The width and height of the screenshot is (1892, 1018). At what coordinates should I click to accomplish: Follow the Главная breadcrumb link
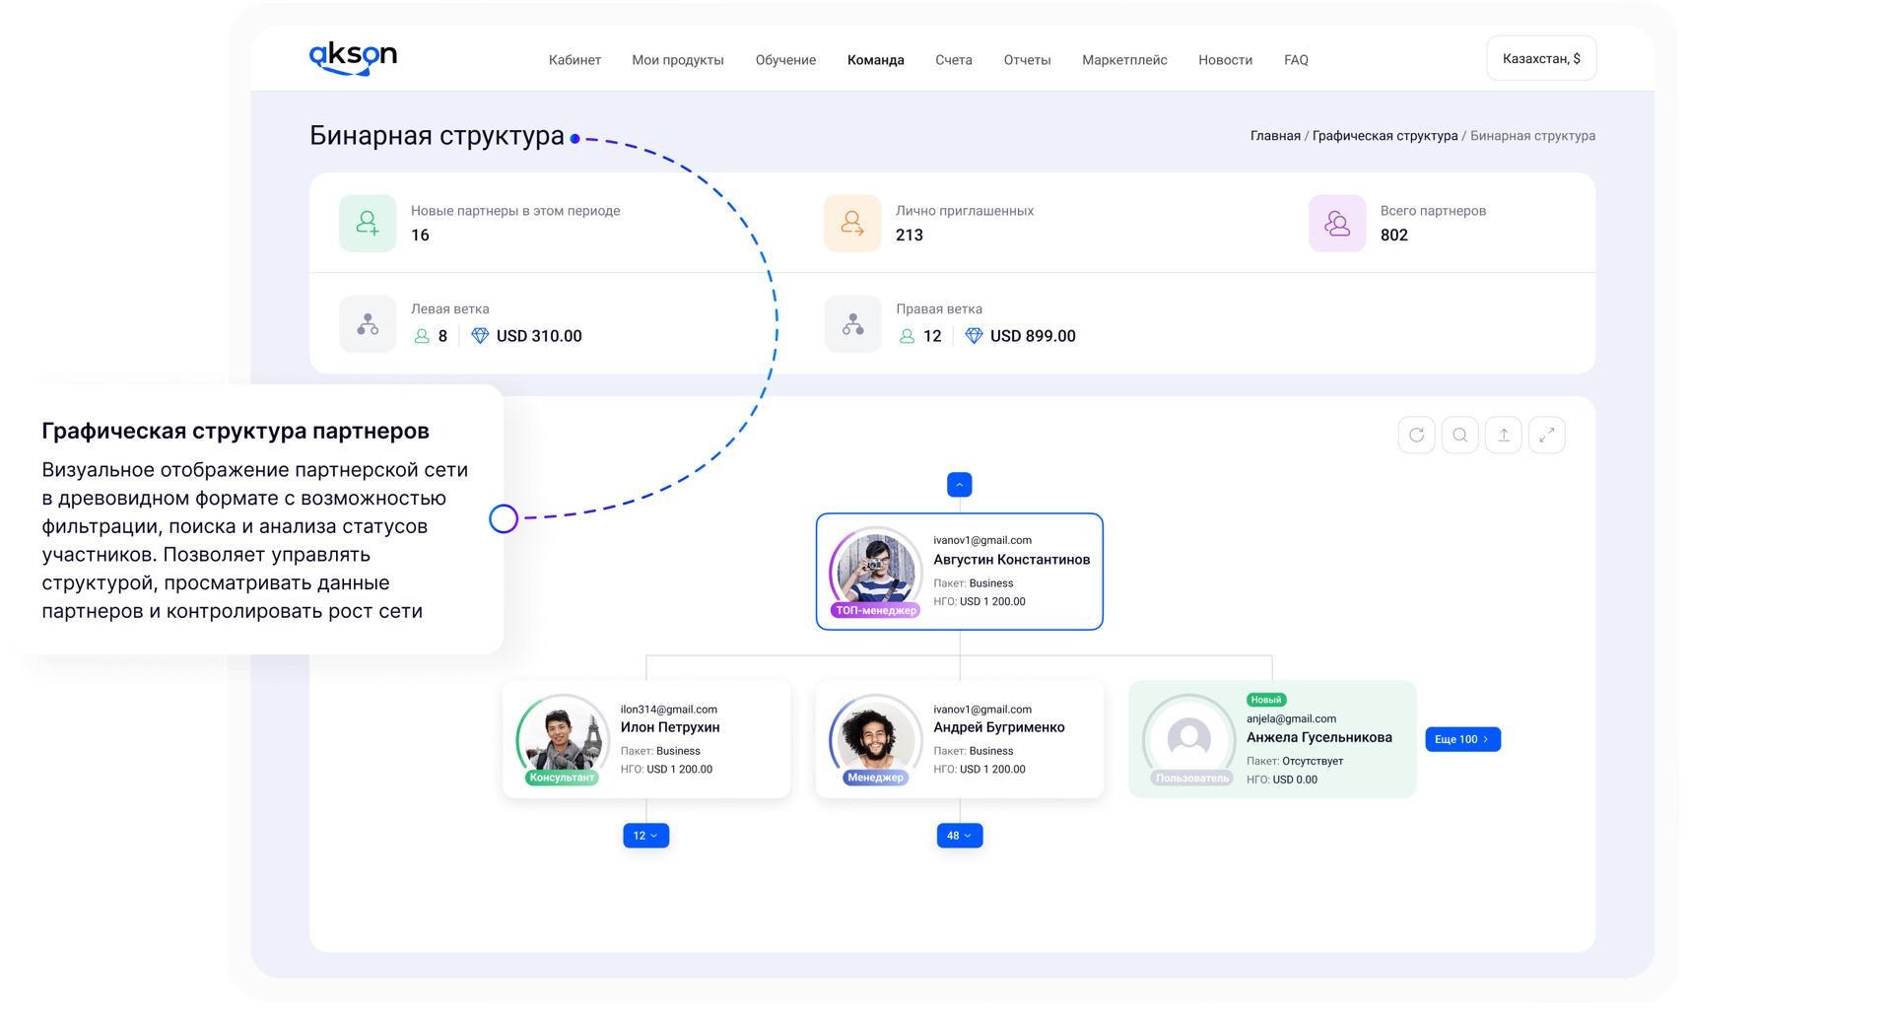(x=1275, y=136)
